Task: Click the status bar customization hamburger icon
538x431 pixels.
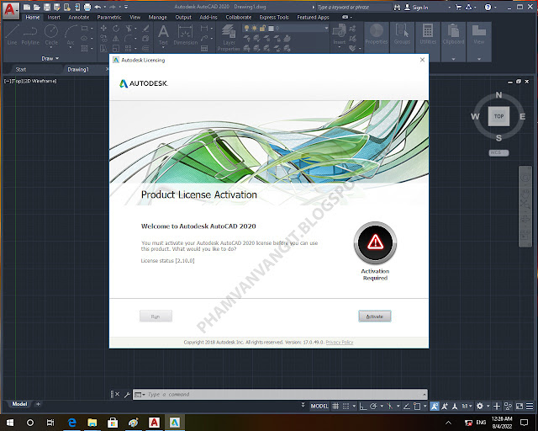Action: (530, 407)
